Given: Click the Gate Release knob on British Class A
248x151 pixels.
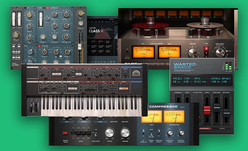Looking at the screenshot, I should 29,26.
